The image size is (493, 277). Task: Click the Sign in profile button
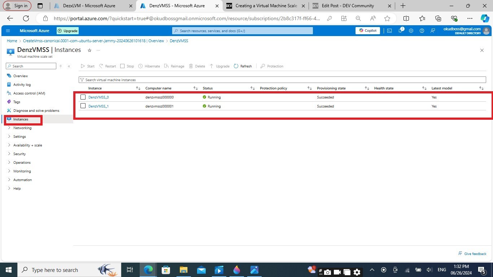17,6
